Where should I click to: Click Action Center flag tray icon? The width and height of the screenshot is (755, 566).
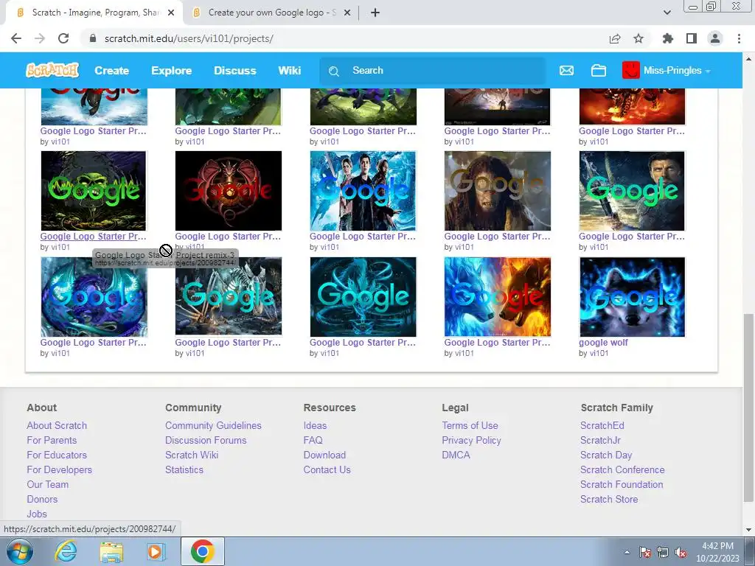pyautogui.click(x=645, y=552)
